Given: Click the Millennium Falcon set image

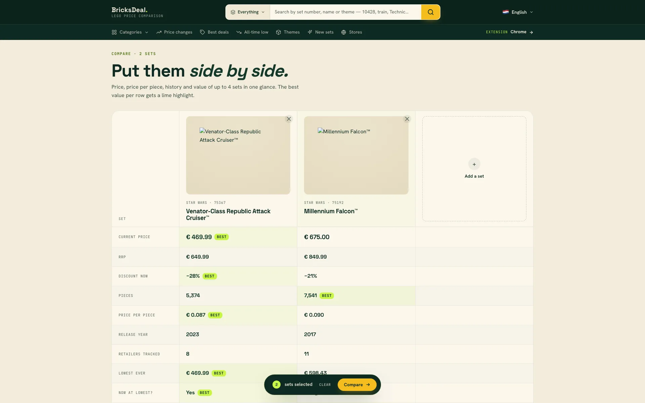Looking at the screenshot, I should coord(356,155).
